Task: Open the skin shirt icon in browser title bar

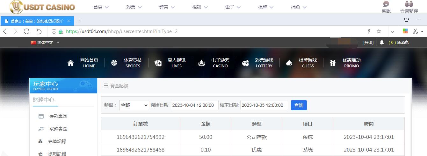Action: [x=406, y=20]
